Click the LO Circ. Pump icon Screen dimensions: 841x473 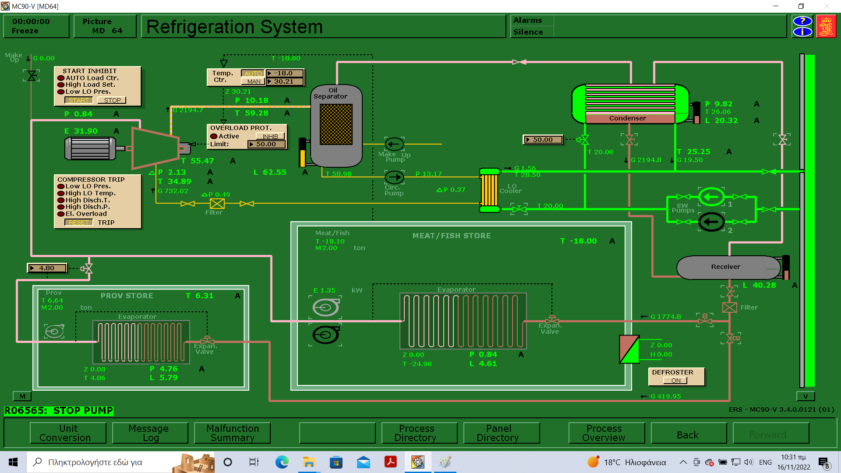(394, 177)
